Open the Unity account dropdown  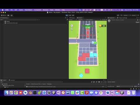coord(4,15)
